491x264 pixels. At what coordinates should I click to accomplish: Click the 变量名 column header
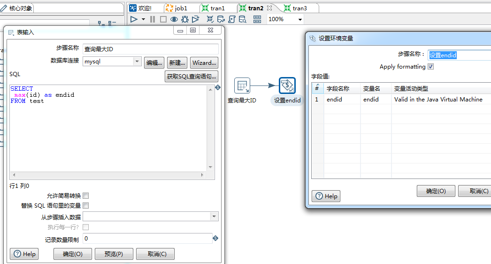[376, 88]
